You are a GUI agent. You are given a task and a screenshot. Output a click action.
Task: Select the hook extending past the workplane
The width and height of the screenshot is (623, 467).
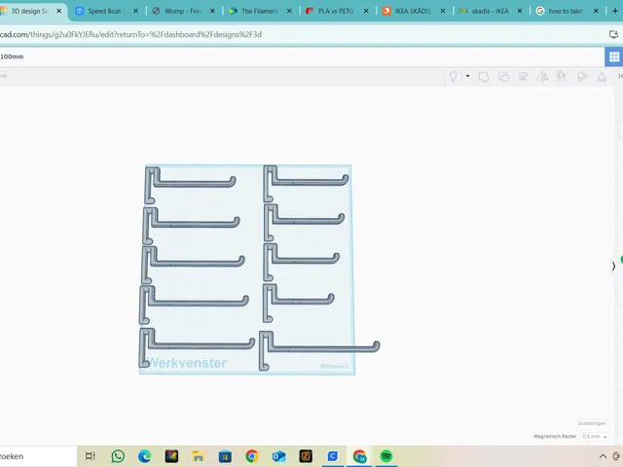pyautogui.click(x=319, y=349)
